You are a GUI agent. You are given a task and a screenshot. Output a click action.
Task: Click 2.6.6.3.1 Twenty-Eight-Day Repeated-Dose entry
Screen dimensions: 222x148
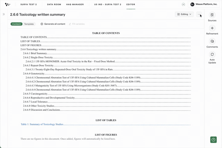[x=108, y=69]
